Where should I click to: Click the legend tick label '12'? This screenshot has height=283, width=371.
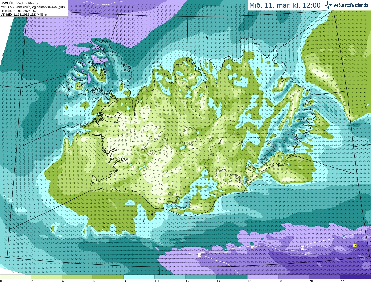pos(188,281)
